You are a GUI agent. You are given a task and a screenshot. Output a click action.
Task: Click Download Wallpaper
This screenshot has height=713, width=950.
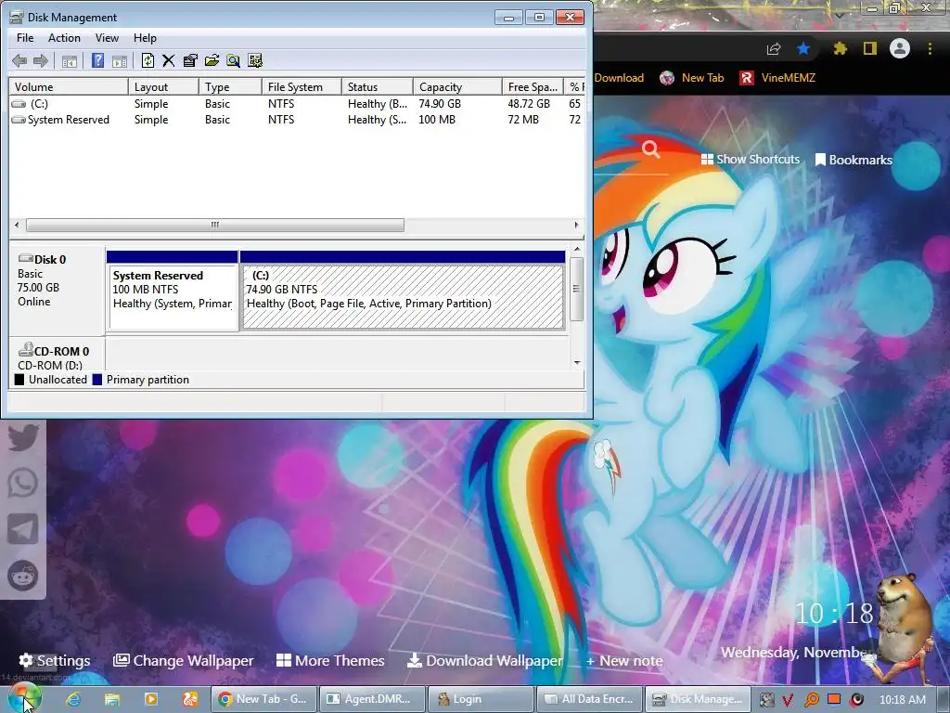click(x=484, y=660)
